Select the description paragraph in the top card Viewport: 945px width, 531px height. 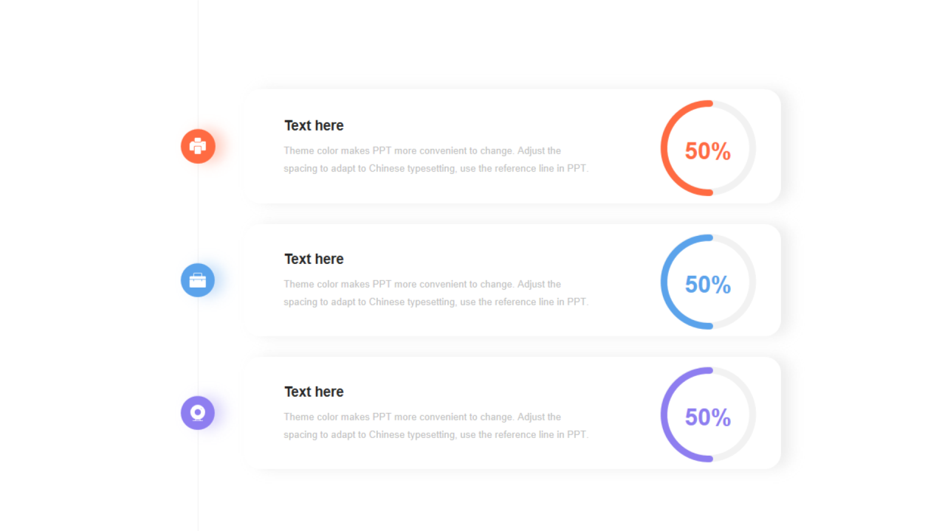[x=436, y=159]
